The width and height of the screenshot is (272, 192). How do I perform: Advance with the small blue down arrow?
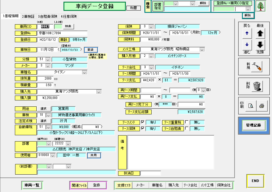pyautogui.click(x=247, y=45)
